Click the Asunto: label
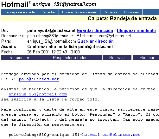Viewport: 159px width, 139px height. [x=9, y=47]
